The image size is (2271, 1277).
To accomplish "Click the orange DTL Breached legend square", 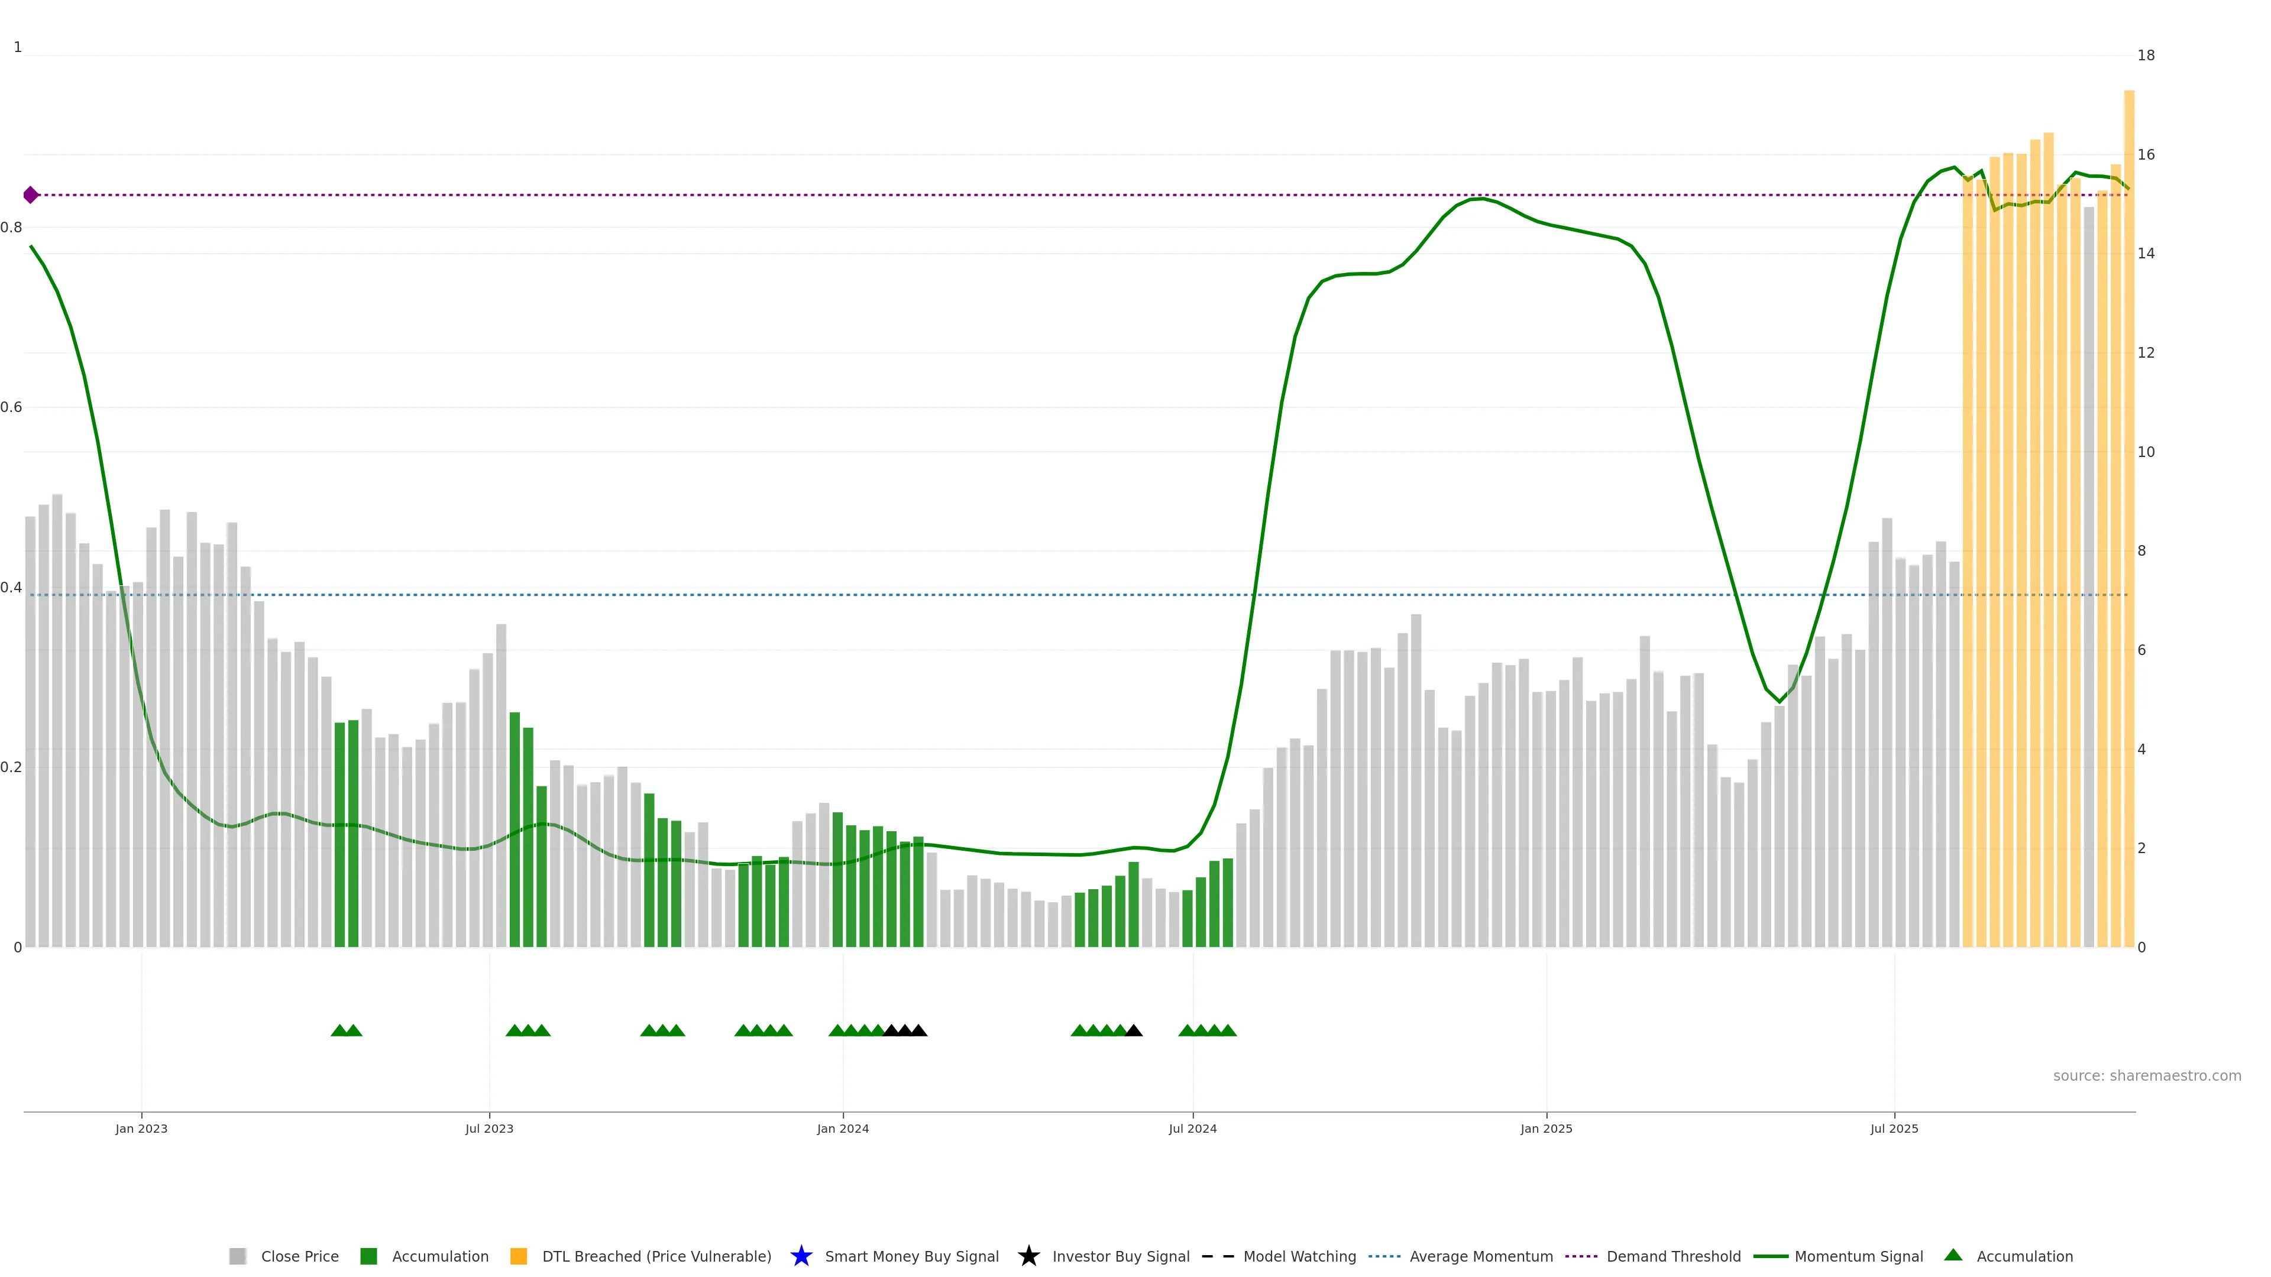I will (519, 1256).
